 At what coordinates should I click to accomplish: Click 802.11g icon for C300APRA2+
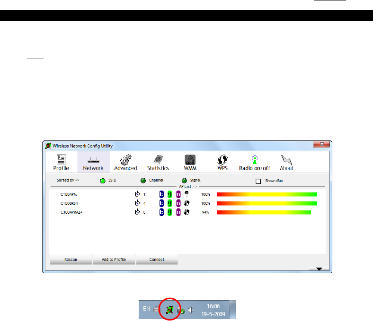(x=169, y=212)
